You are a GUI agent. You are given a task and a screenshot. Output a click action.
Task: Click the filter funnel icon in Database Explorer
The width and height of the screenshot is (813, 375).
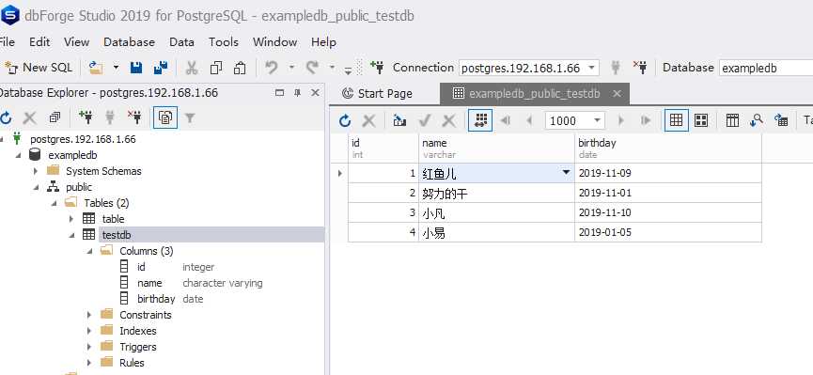pos(190,117)
